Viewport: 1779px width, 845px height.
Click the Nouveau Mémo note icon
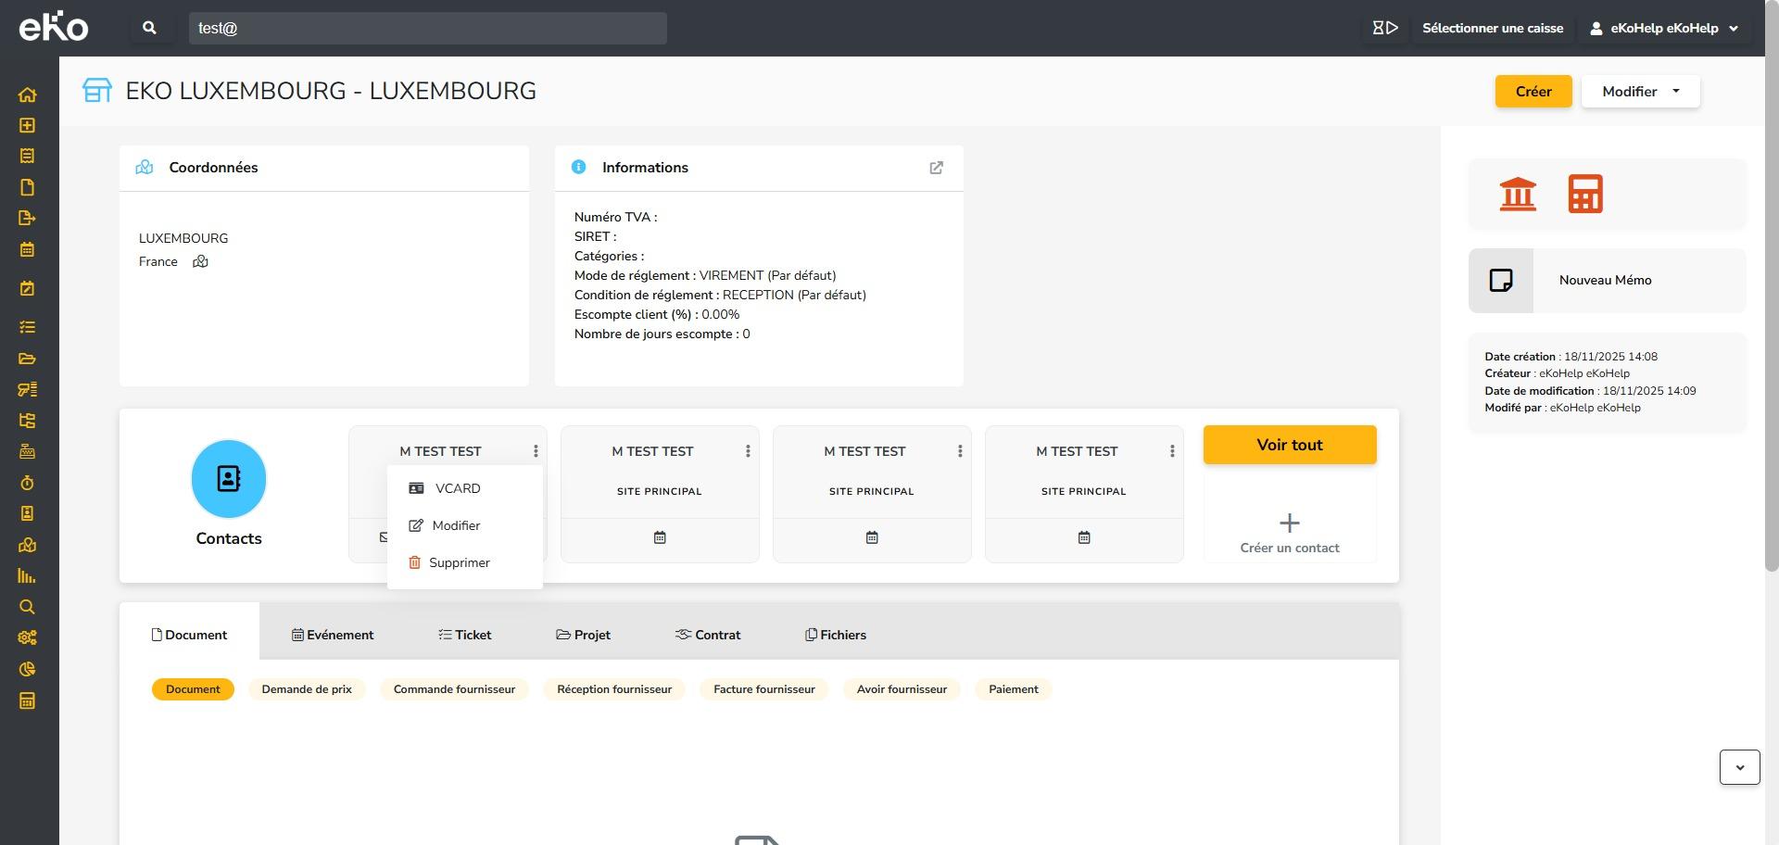(1500, 281)
